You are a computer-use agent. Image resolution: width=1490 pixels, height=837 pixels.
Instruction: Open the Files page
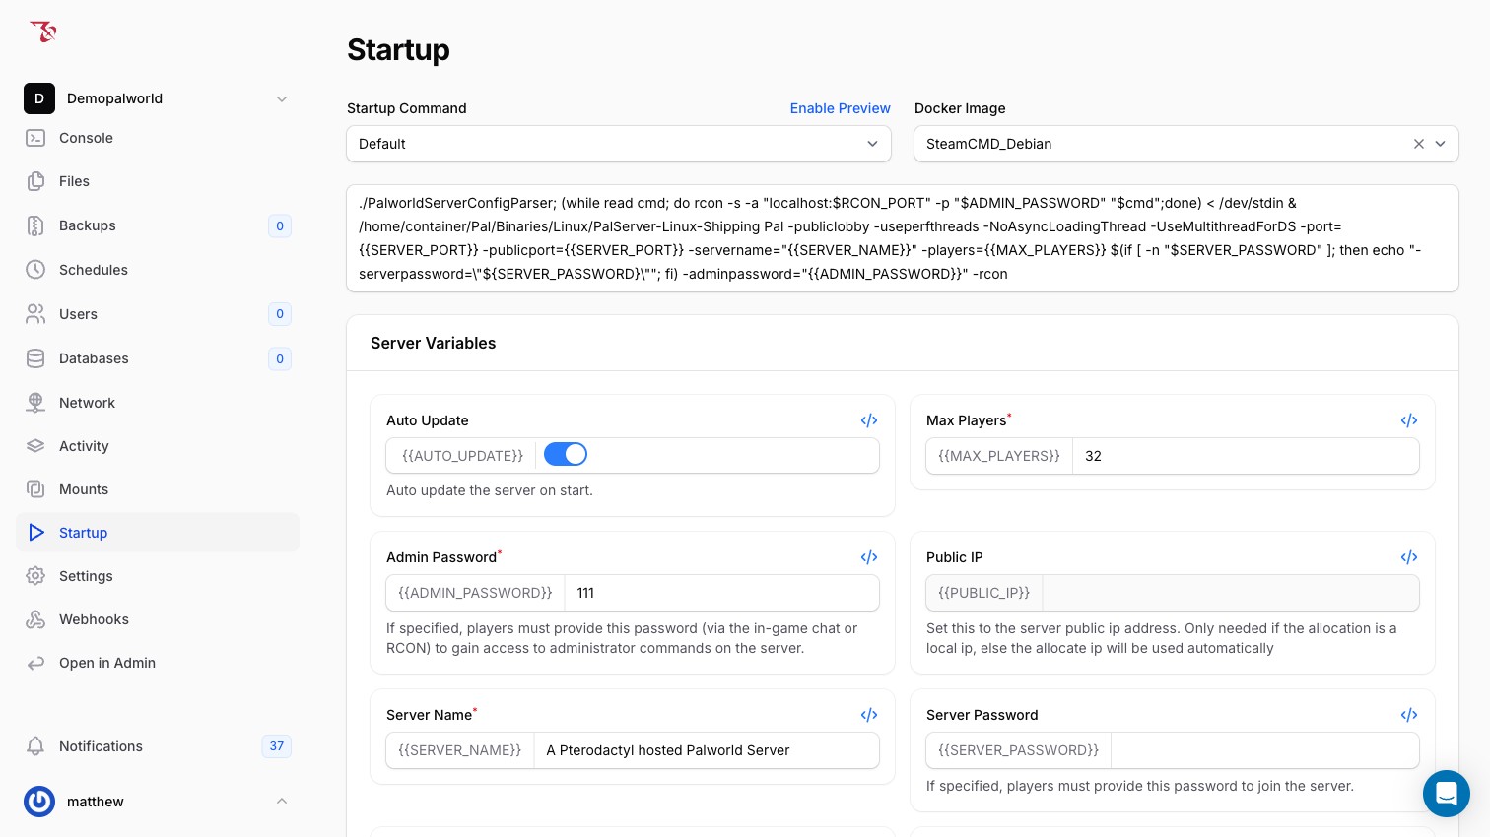pos(158,181)
